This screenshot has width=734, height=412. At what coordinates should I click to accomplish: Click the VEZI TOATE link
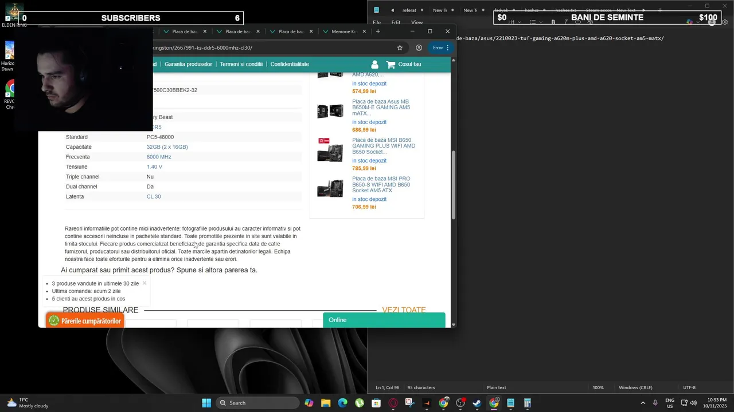tap(404, 310)
